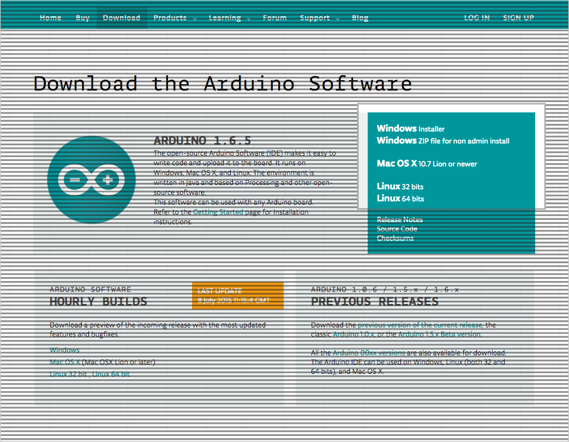Download Mac OS X 10.7 Lion or newer

[x=427, y=163]
